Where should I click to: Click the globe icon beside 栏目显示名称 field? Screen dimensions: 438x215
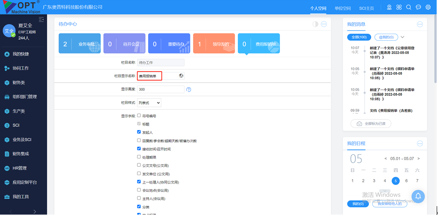(181, 76)
